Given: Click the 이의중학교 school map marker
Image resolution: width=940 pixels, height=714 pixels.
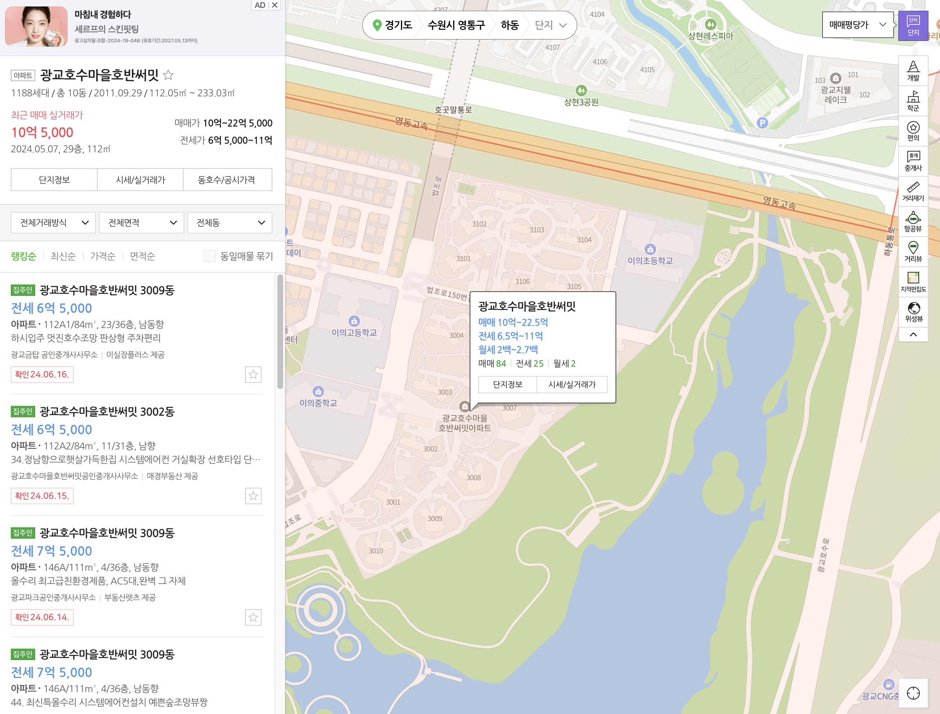Looking at the screenshot, I should 318,391.
